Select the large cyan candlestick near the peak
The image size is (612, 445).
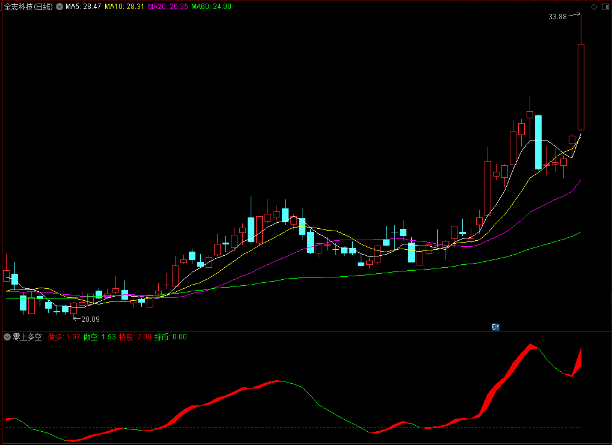coord(538,142)
